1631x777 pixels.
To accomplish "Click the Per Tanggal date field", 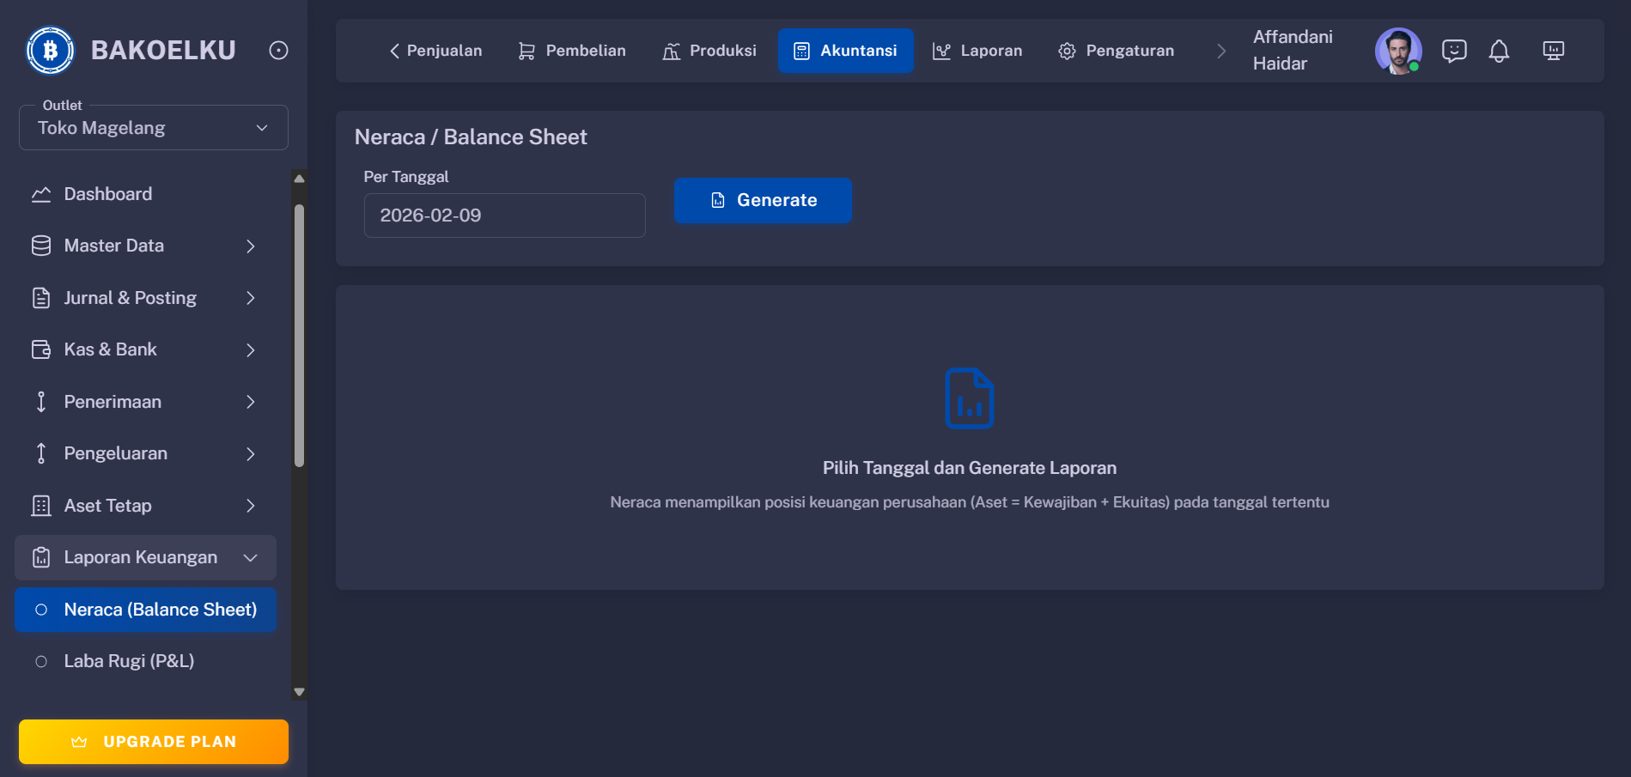I will tap(504, 215).
